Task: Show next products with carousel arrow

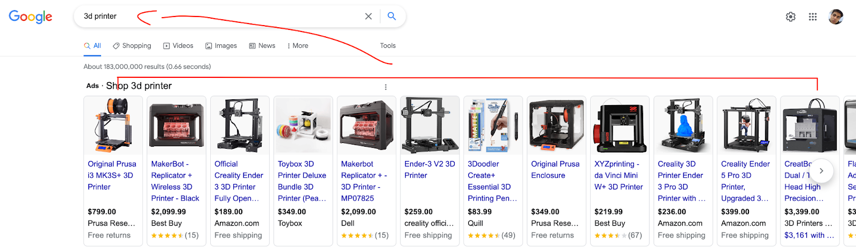Action: (x=821, y=171)
